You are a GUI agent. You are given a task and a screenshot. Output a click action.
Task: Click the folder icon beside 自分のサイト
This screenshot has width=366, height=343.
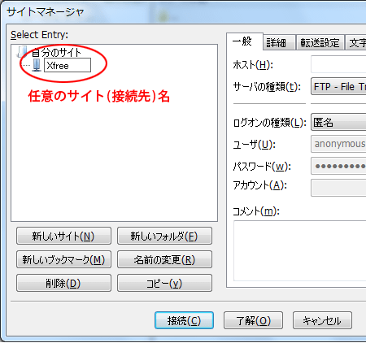(22, 52)
